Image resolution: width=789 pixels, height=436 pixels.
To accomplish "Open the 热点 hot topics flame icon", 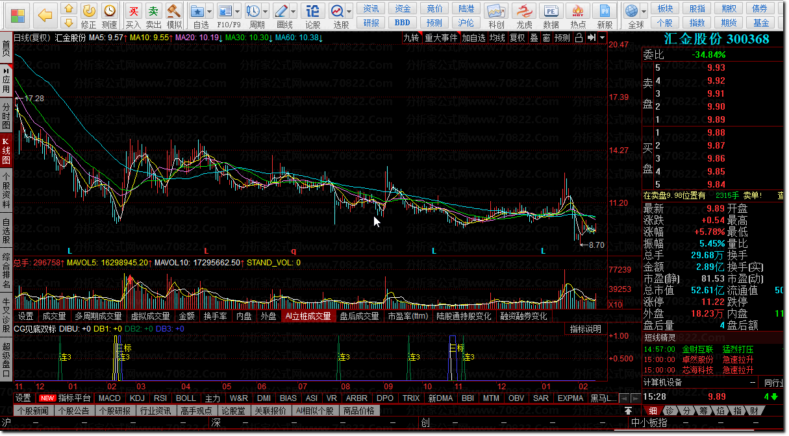I will point(578,16).
